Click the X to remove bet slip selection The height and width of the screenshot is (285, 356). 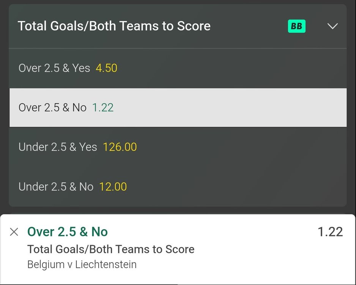coord(14,232)
